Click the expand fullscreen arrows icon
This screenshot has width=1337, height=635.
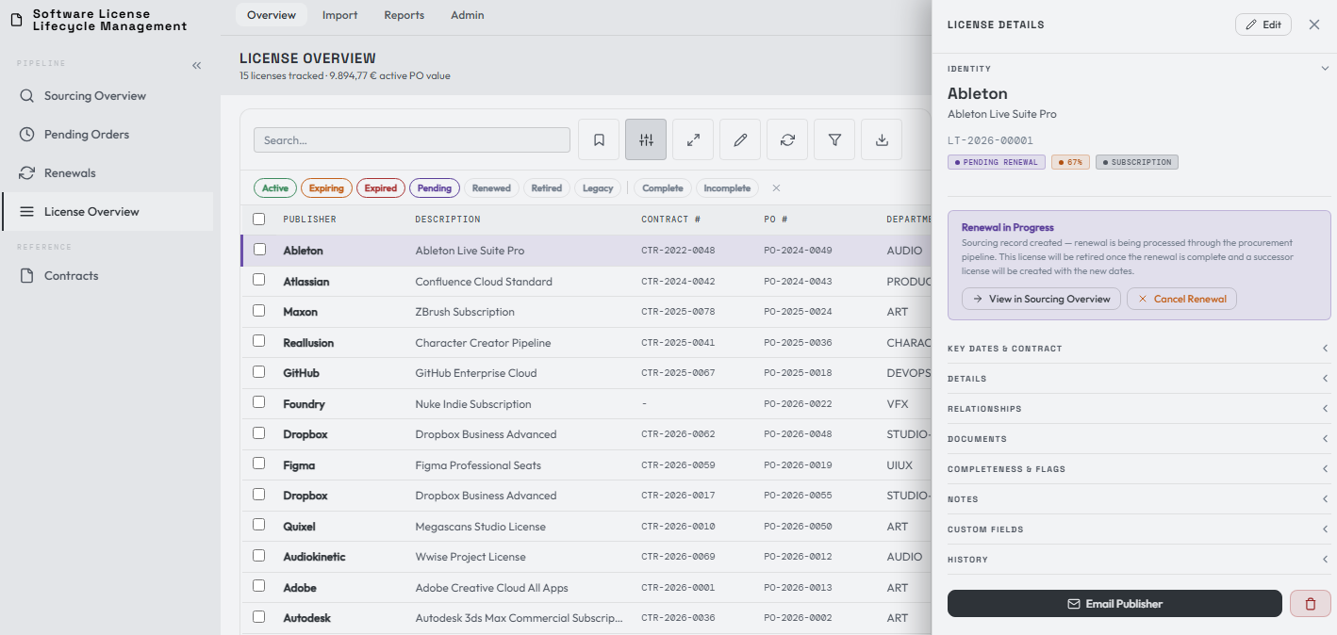tap(693, 139)
